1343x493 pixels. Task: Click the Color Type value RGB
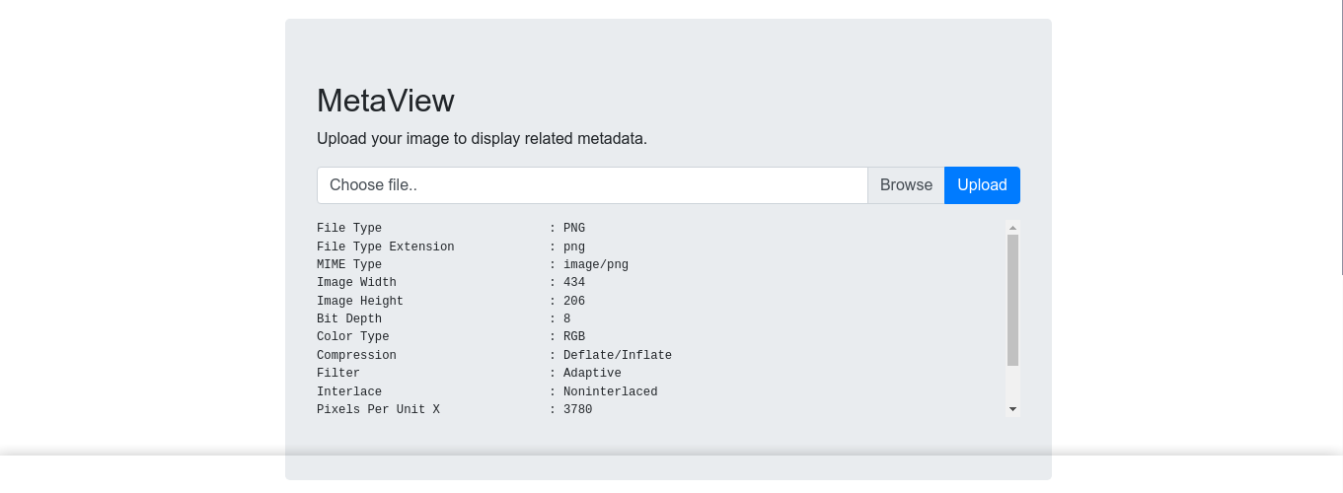click(573, 336)
